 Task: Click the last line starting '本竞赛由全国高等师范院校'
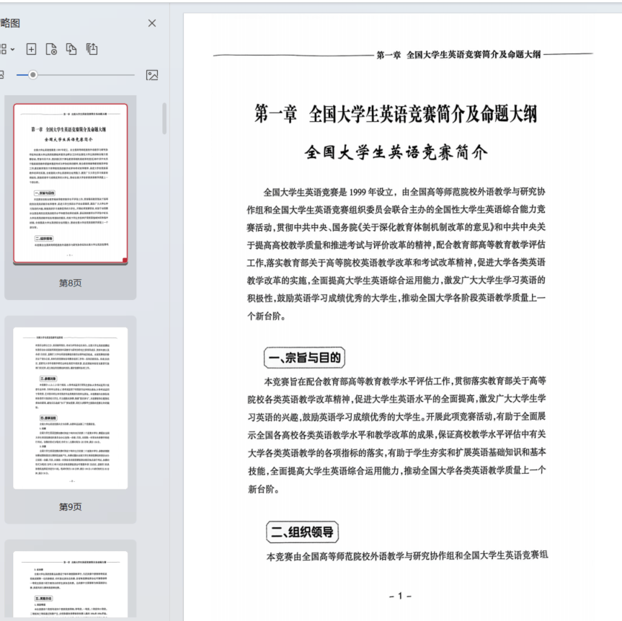coord(407,556)
